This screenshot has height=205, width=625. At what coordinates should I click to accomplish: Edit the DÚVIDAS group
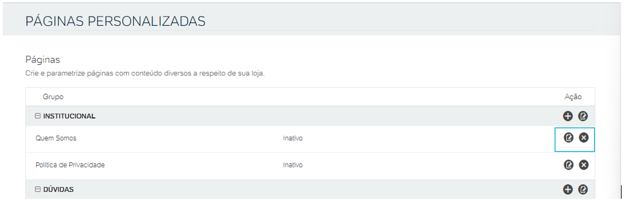[x=583, y=189]
